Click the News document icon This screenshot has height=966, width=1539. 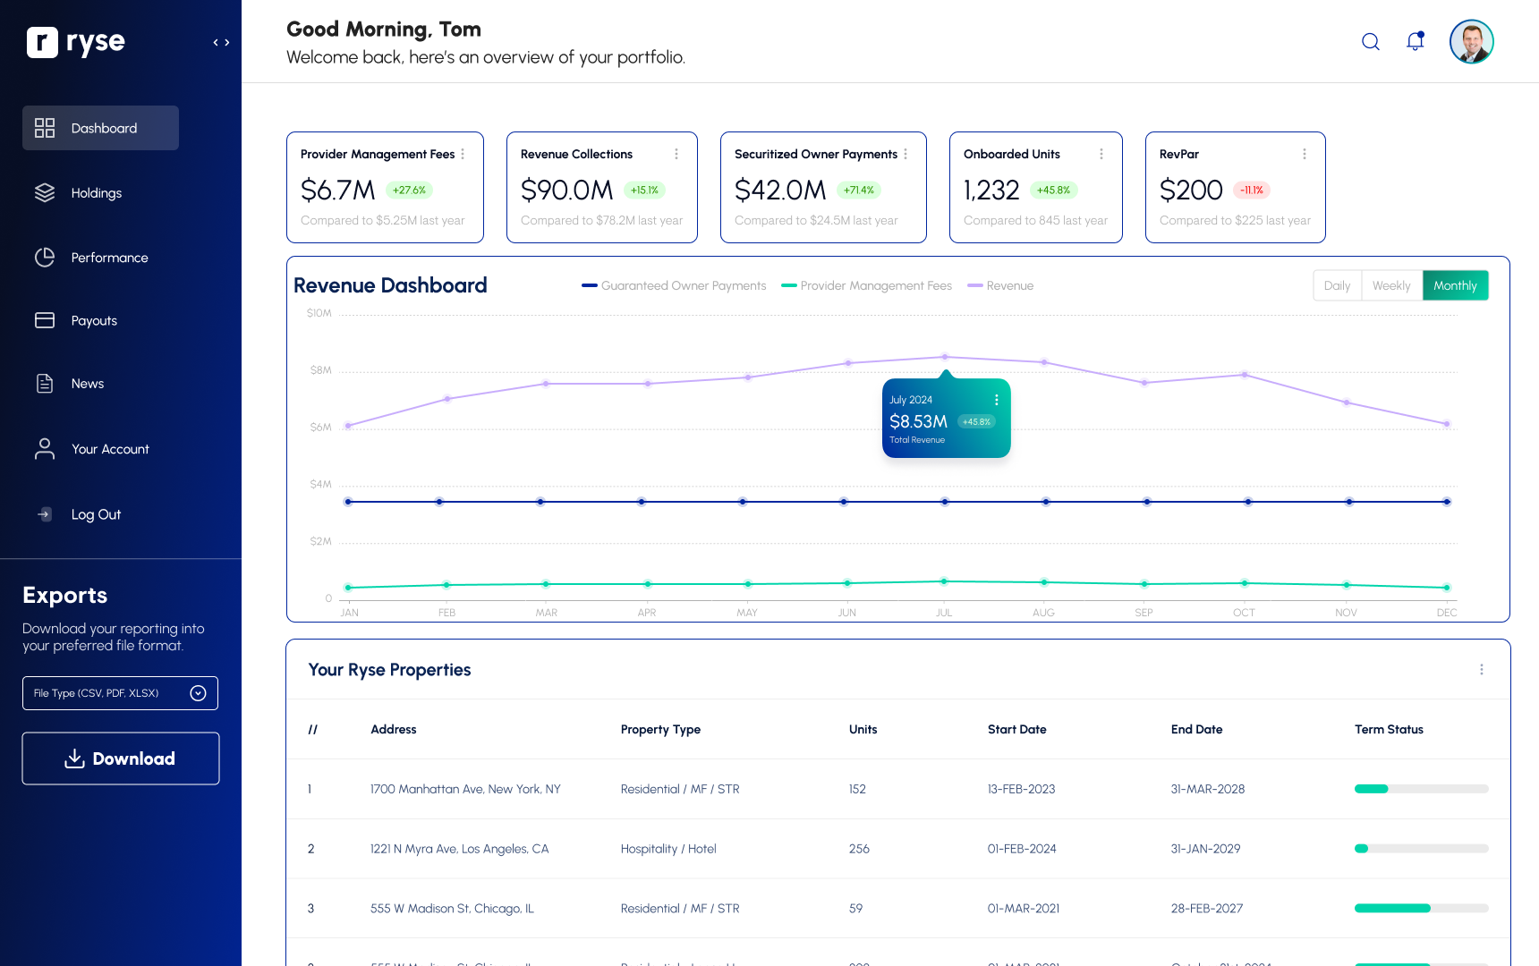click(x=45, y=384)
